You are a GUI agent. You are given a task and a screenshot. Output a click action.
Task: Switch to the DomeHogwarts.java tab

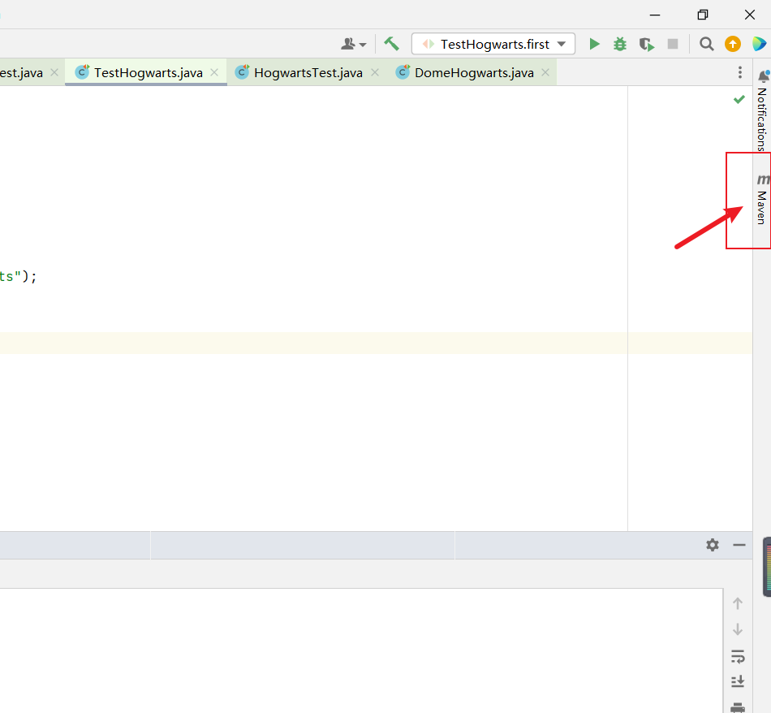click(474, 73)
